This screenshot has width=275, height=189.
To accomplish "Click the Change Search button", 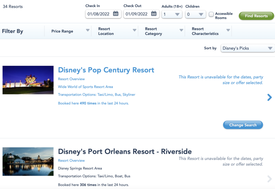I will 243,125.
